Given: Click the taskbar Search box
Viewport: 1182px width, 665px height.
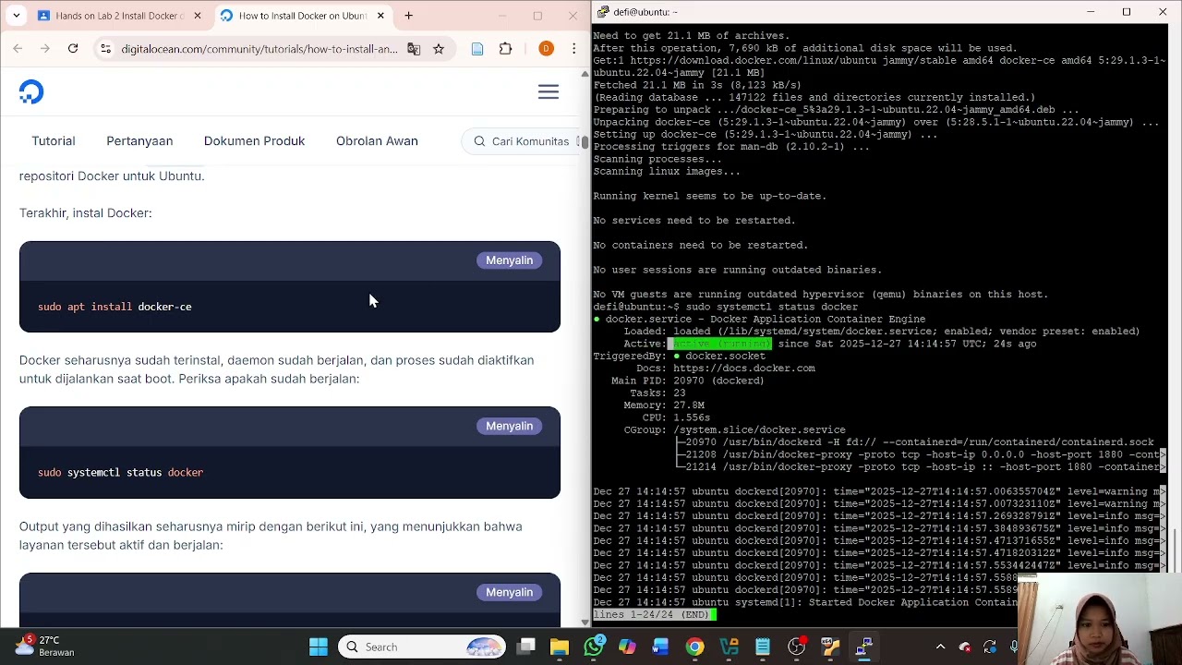Looking at the screenshot, I should 423,647.
